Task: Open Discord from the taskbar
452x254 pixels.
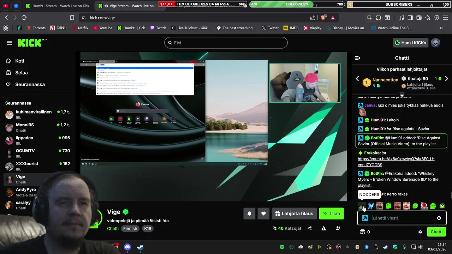Action: point(127,247)
